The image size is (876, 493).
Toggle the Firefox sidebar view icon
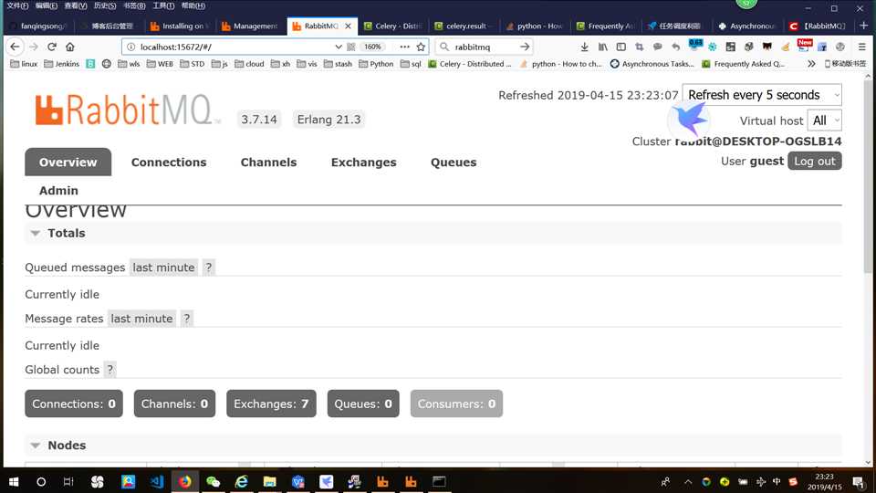point(620,47)
